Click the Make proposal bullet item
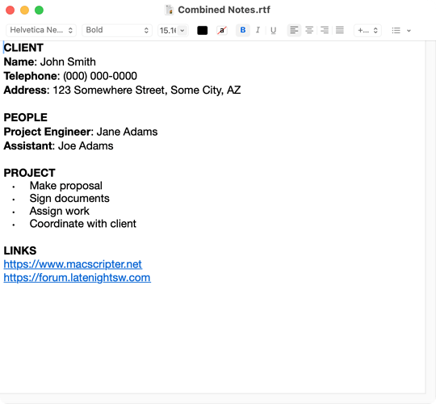 click(x=66, y=186)
